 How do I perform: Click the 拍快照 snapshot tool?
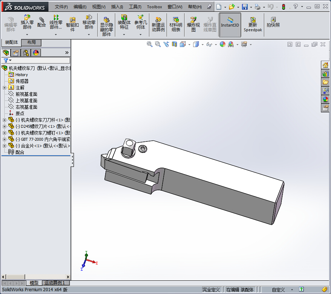click(273, 22)
